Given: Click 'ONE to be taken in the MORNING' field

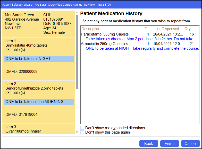Looking at the screenshot, I should (x=39, y=102).
